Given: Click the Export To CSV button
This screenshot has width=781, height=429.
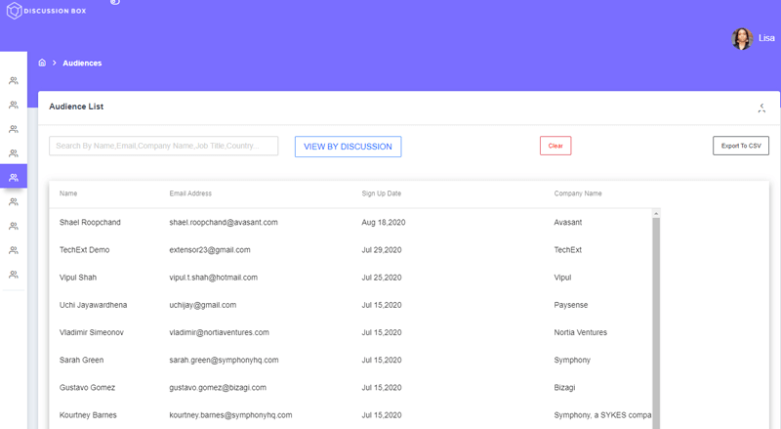Looking at the screenshot, I should click(741, 146).
